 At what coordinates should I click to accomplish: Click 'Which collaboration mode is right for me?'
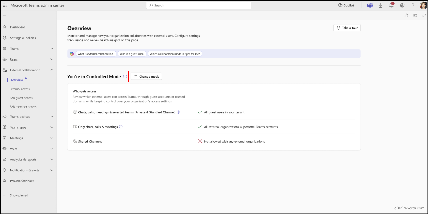coord(175,54)
